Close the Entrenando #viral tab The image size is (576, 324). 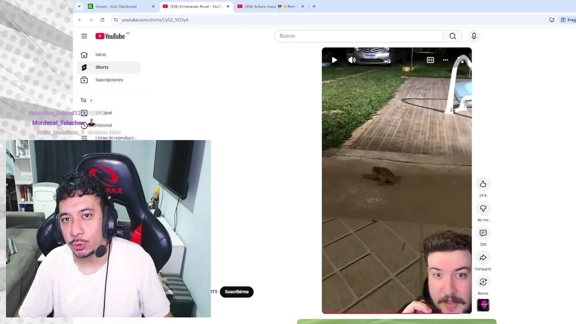pyautogui.click(x=228, y=6)
